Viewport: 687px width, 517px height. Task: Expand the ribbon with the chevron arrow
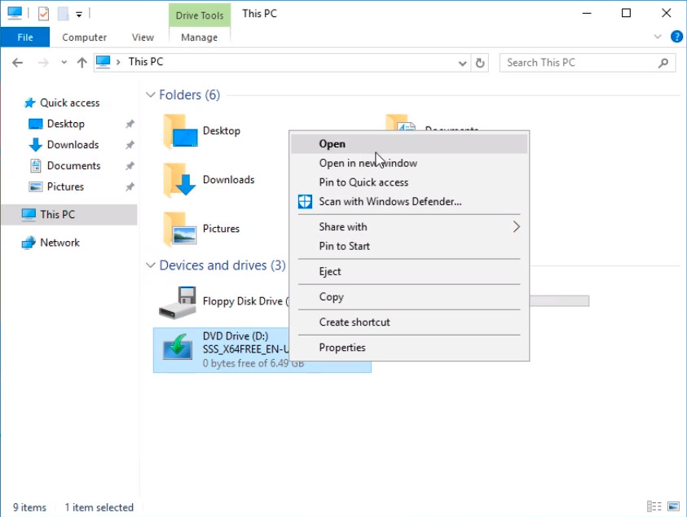pos(657,37)
